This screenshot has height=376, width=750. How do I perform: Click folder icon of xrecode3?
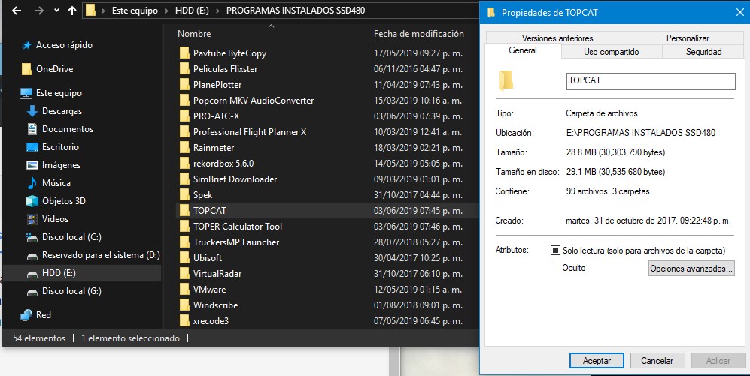tap(184, 320)
